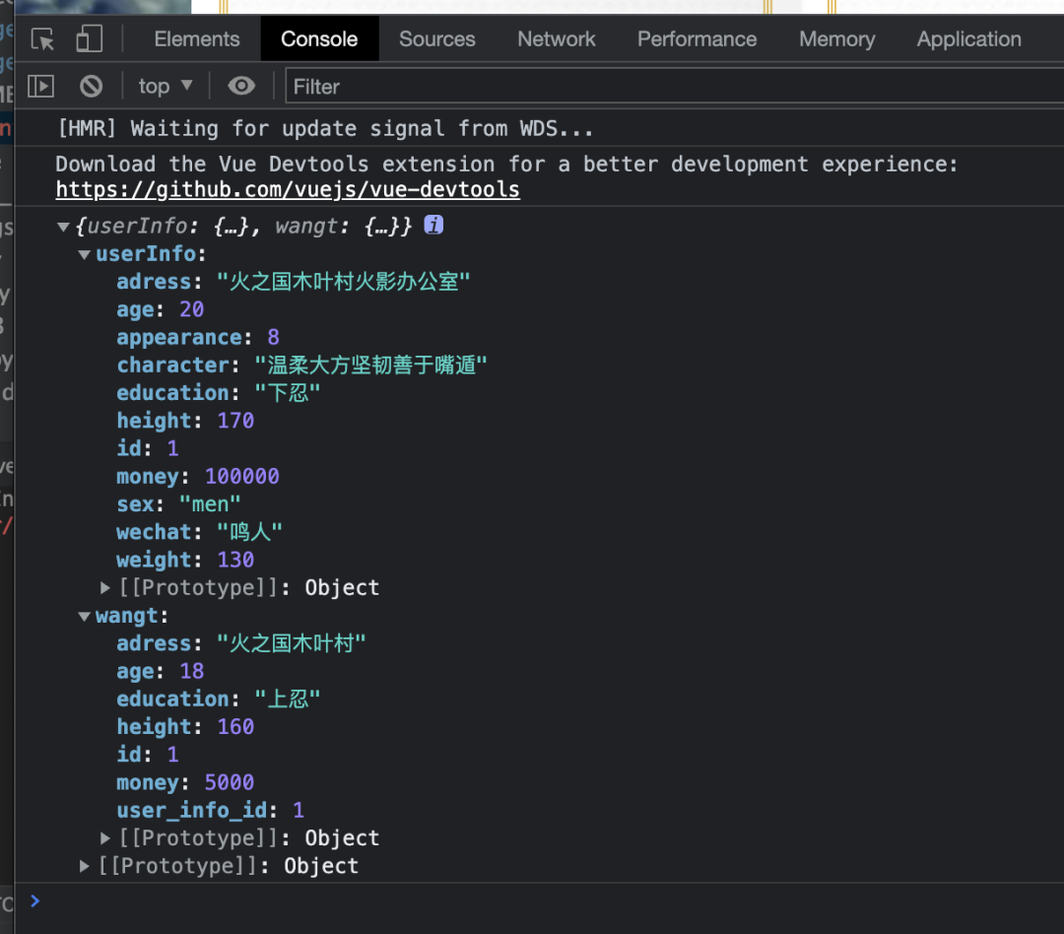Click the user_info_id property

tap(211, 811)
